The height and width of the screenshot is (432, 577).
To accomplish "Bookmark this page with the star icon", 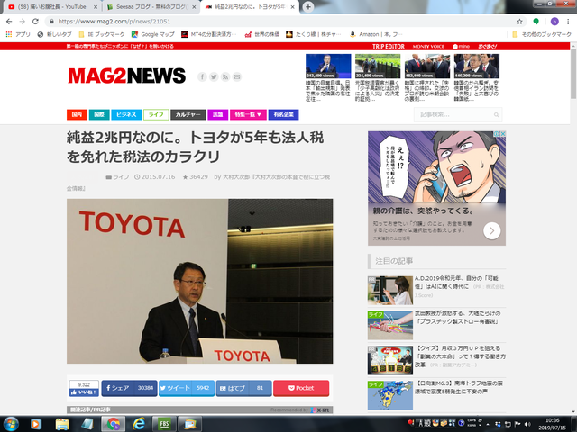I will 519,22.
